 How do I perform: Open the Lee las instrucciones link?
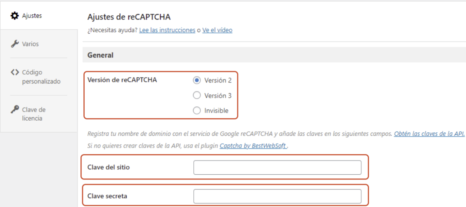click(167, 30)
